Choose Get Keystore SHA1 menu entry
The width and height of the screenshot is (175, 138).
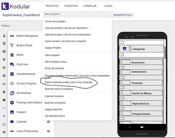pyautogui.click(x=77, y=116)
